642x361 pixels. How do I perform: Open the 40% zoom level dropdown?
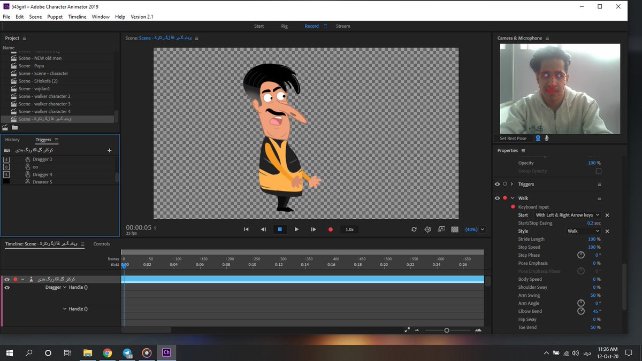tap(475, 229)
